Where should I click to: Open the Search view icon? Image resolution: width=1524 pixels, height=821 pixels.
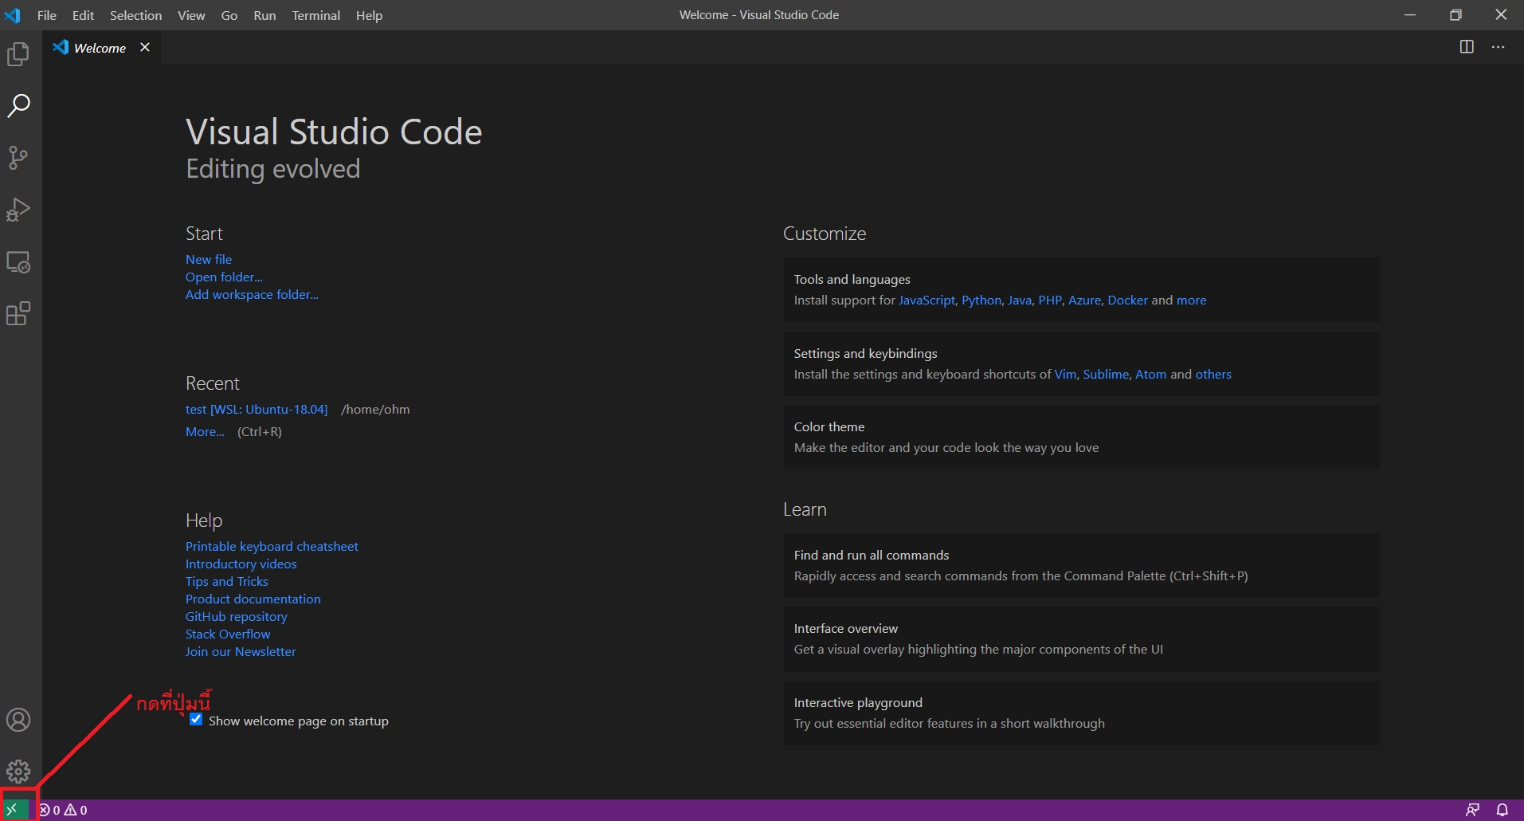[18, 106]
